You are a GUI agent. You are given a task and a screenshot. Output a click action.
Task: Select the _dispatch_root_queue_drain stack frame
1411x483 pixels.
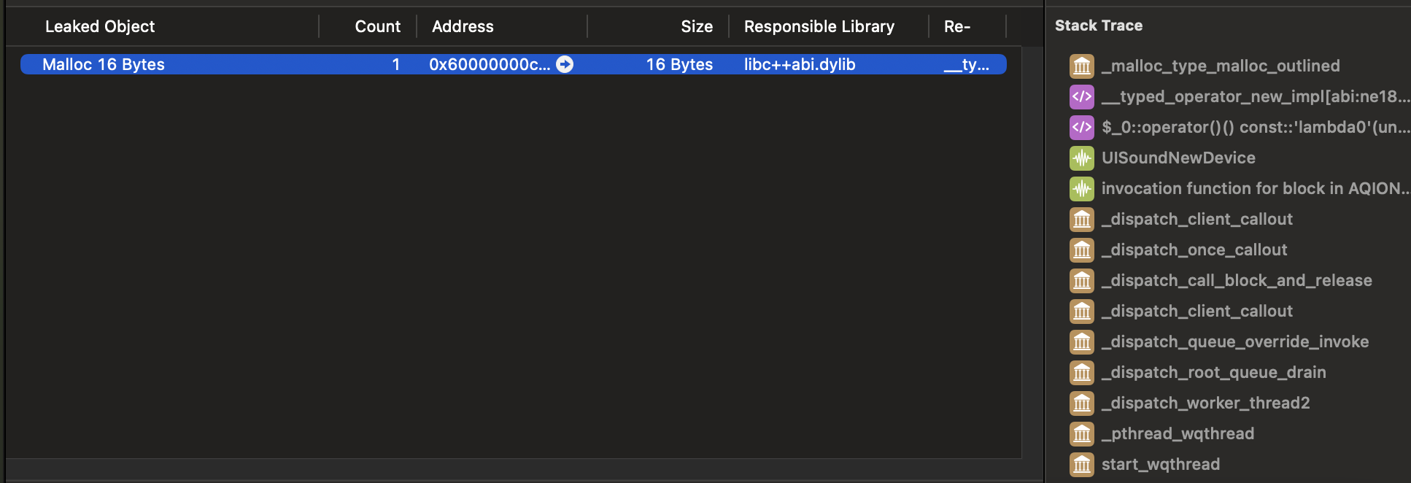pos(1213,372)
